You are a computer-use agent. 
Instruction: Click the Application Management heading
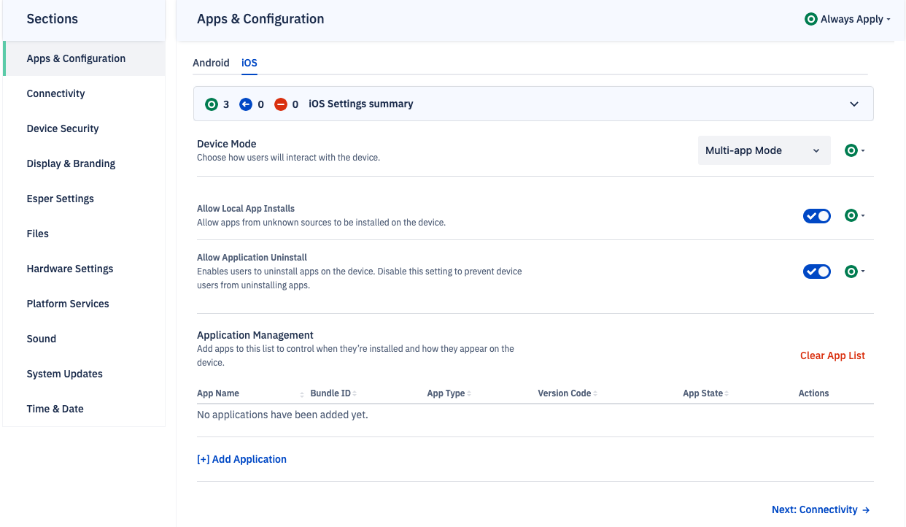coord(255,335)
